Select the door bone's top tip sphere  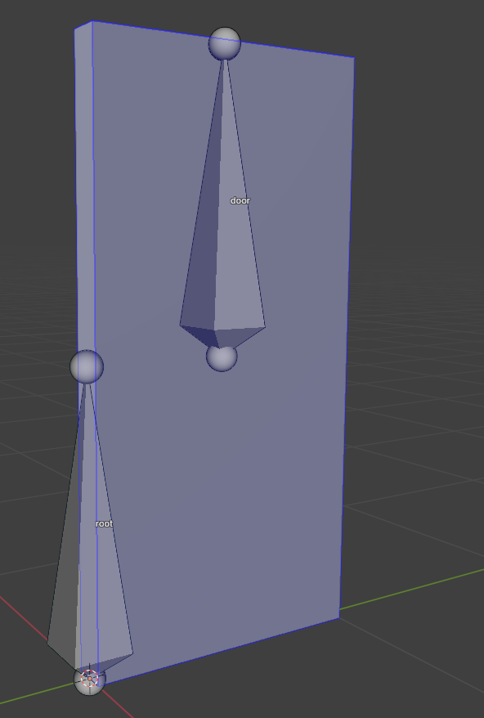pos(224,43)
